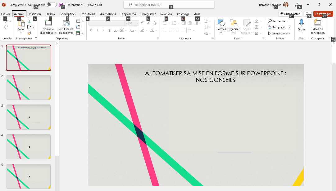
Task: Click the bullet list icon
Action: click(165, 23)
